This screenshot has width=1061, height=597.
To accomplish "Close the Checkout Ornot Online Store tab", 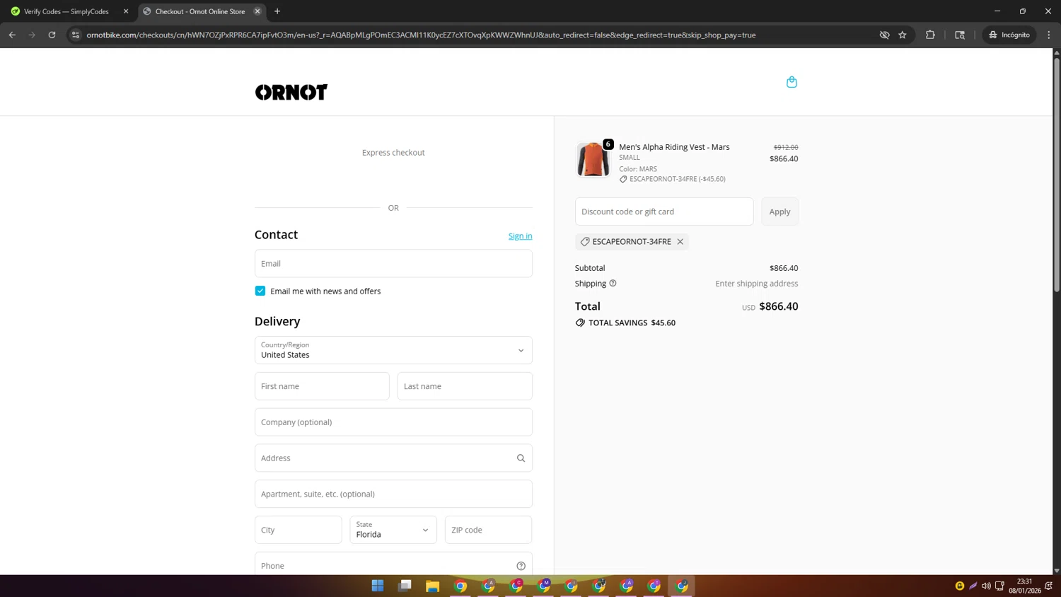I will [x=257, y=11].
